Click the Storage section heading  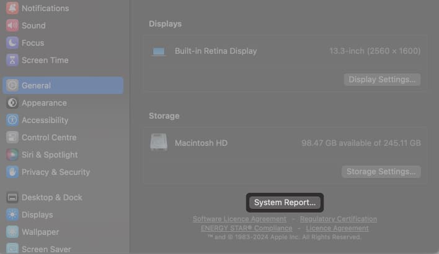[x=164, y=116]
